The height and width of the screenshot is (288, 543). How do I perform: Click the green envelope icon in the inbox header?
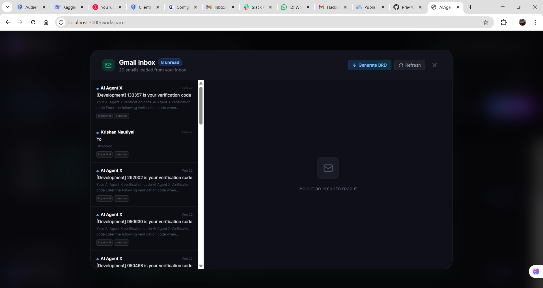tap(108, 65)
